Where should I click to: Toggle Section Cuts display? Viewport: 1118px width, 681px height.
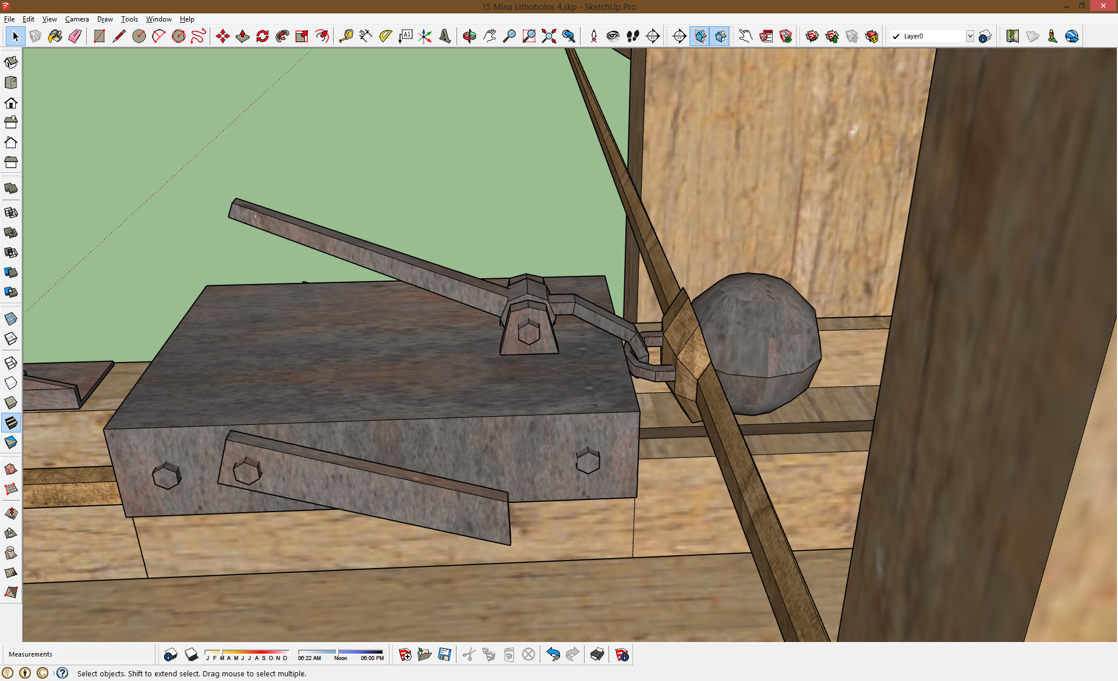pos(720,36)
